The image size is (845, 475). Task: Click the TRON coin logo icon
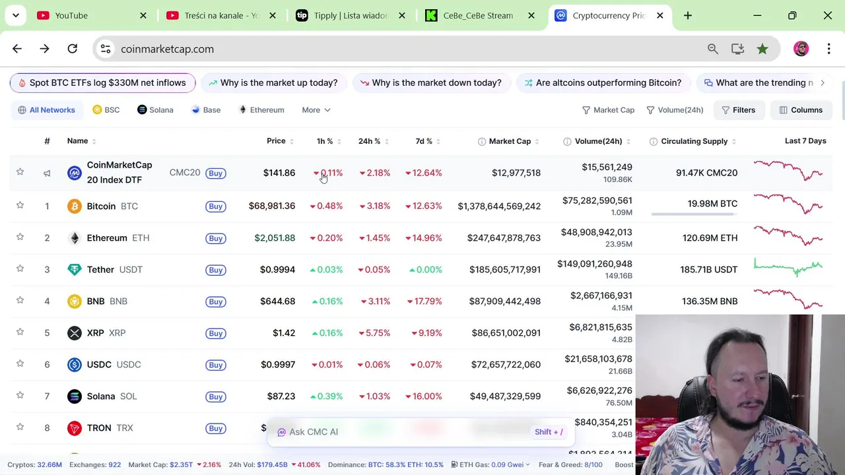click(x=75, y=428)
